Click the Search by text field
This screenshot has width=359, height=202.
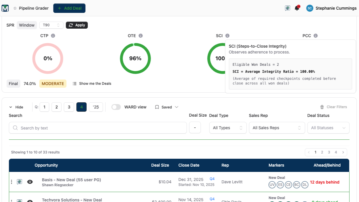click(98, 128)
